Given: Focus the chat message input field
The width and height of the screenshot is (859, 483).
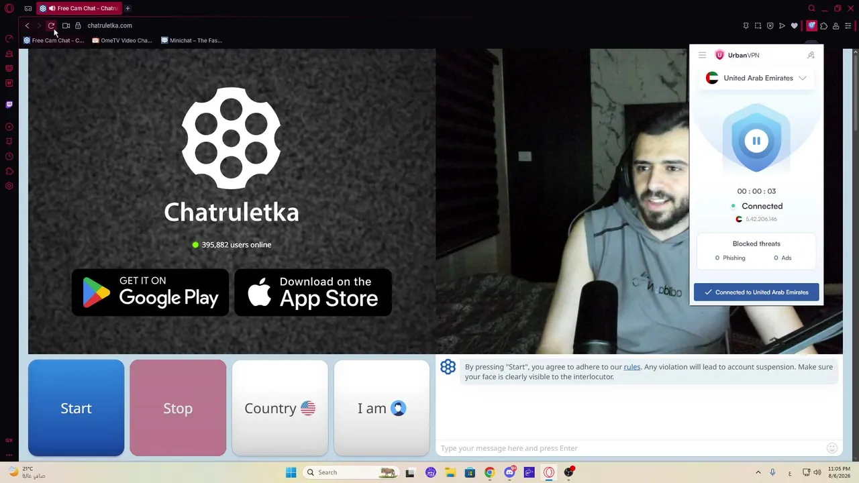Looking at the screenshot, I should tap(631, 448).
